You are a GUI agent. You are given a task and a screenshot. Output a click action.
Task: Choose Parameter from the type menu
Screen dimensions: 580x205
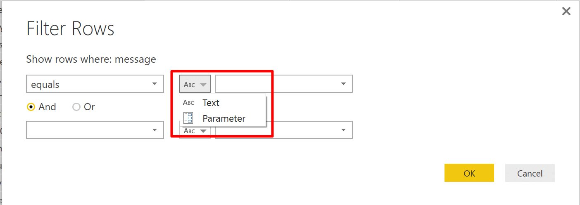tap(223, 118)
